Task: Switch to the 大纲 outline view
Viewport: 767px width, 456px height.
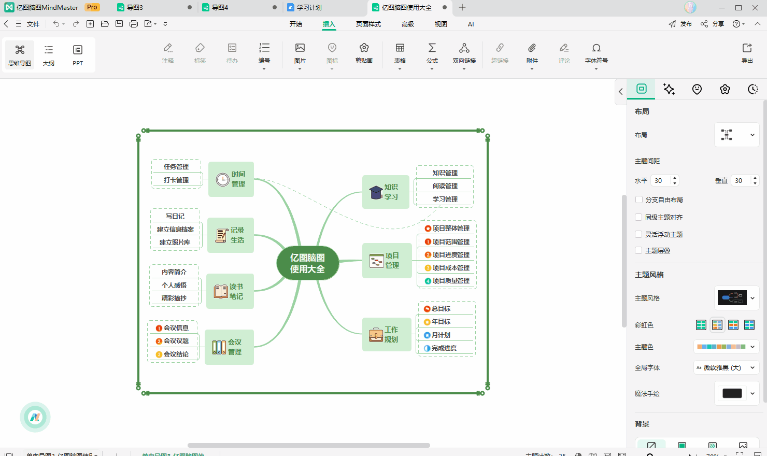Action: (x=49, y=55)
